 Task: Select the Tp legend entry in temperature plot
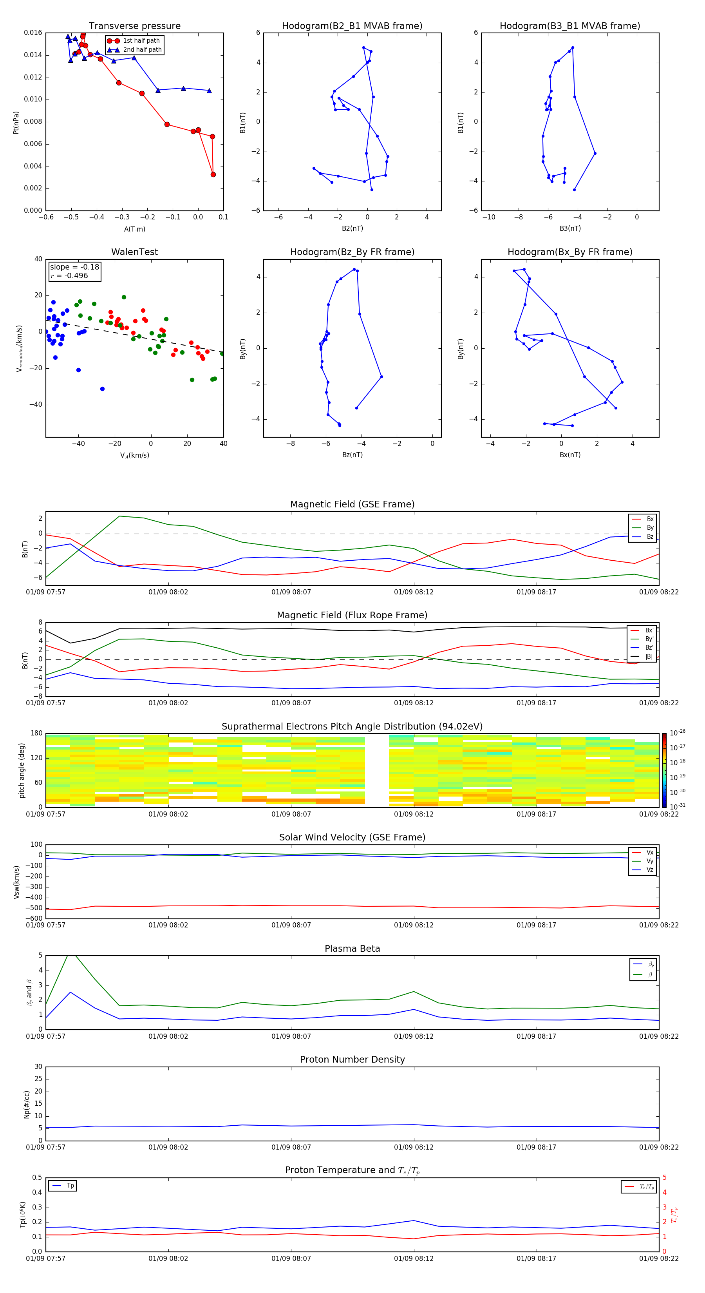[63, 1186]
